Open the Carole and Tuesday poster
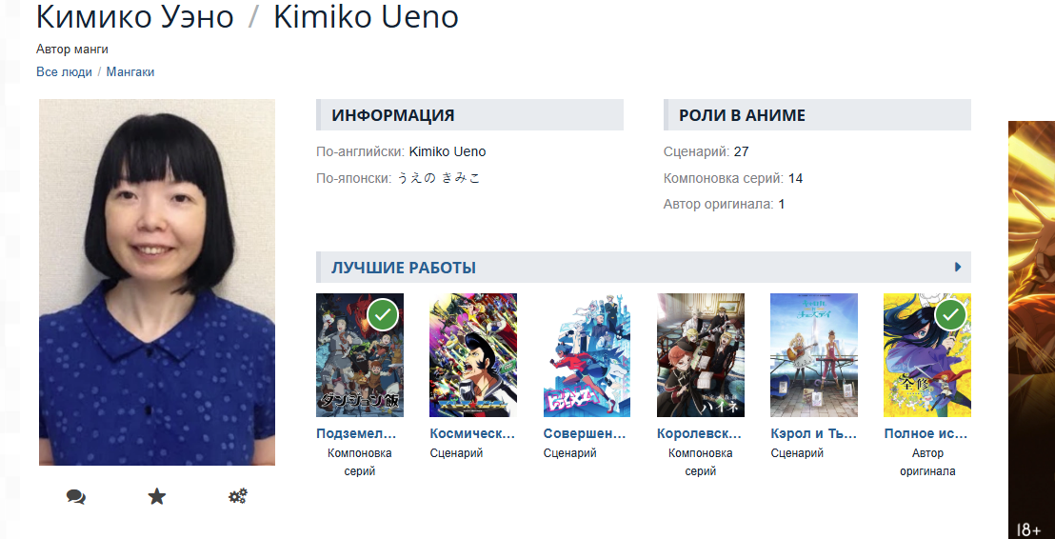 pyautogui.click(x=814, y=355)
